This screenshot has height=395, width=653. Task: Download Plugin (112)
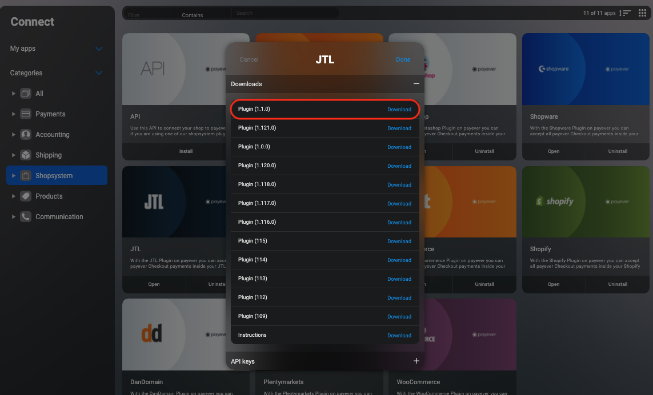(399, 297)
